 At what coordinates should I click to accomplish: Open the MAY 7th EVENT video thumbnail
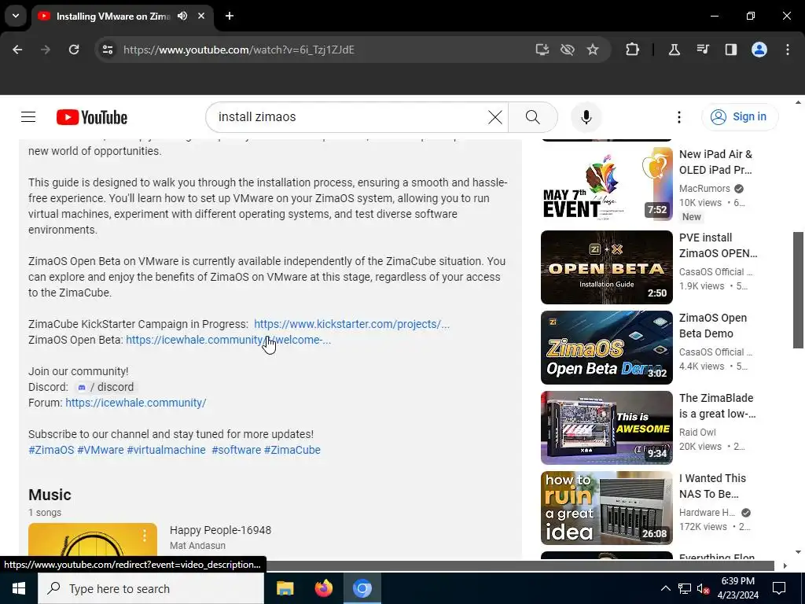pos(606,184)
